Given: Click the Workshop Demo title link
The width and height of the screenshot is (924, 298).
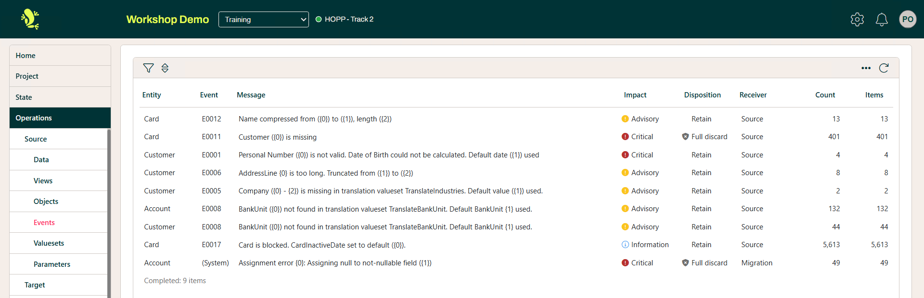Looking at the screenshot, I should [x=167, y=20].
